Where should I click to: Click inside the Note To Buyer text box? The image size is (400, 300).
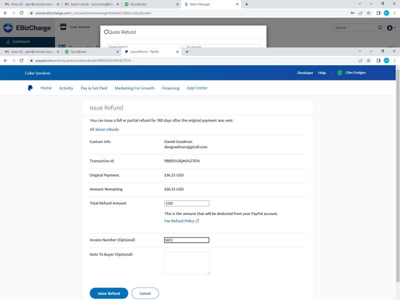(x=186, y=262)
